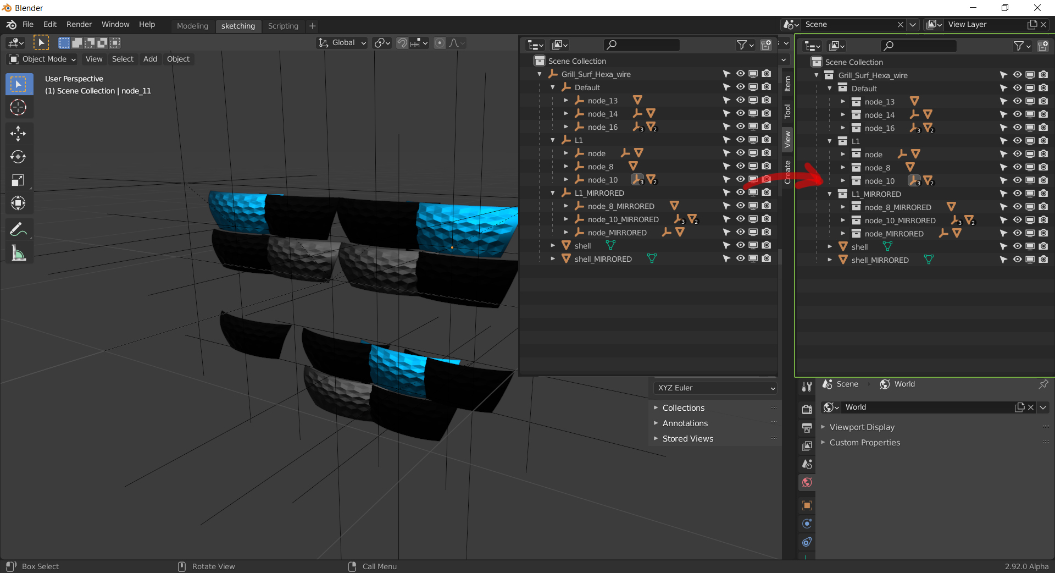Screen dimensions: 1055x573
Task: Open the Object properties tab
Action: (x=807, y=505)
